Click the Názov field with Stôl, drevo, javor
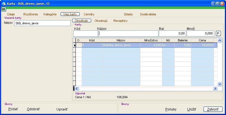 42,23
